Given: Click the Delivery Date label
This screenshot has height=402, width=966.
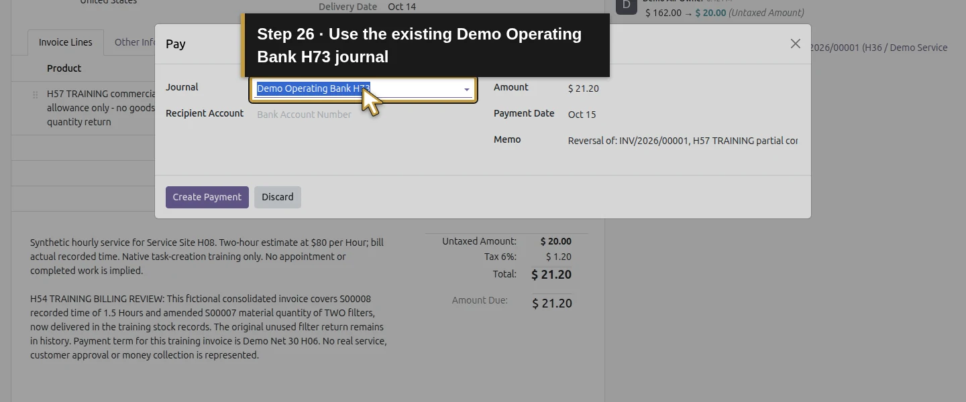Looking at the screenshot, I should (x=347, y=7).
